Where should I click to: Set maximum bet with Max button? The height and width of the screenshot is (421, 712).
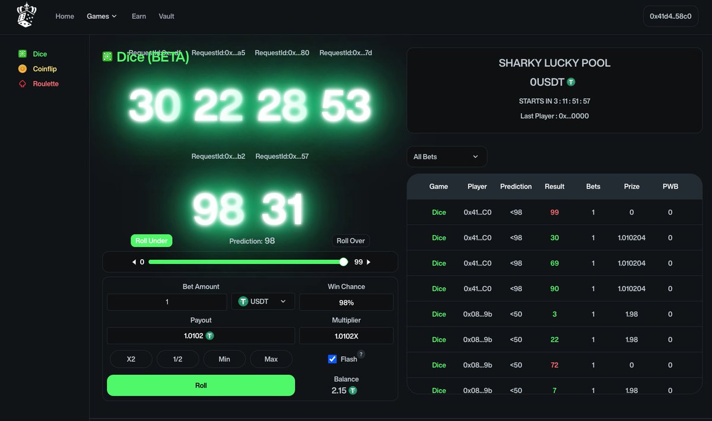[x=271, y=359]
